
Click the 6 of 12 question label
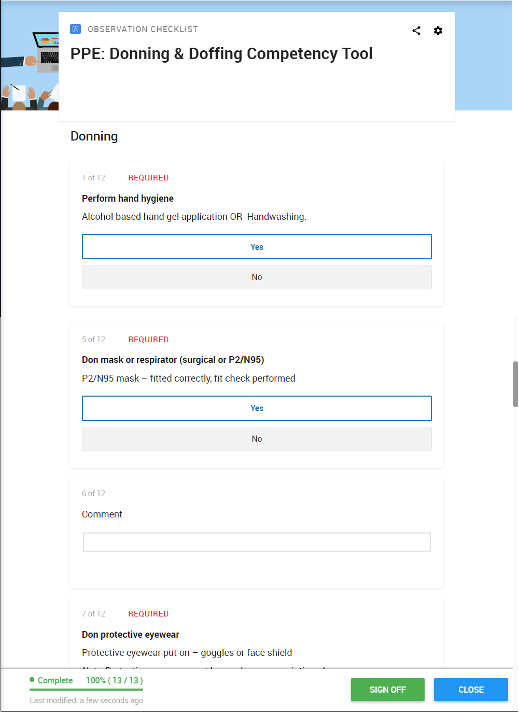tap(93, 494)
